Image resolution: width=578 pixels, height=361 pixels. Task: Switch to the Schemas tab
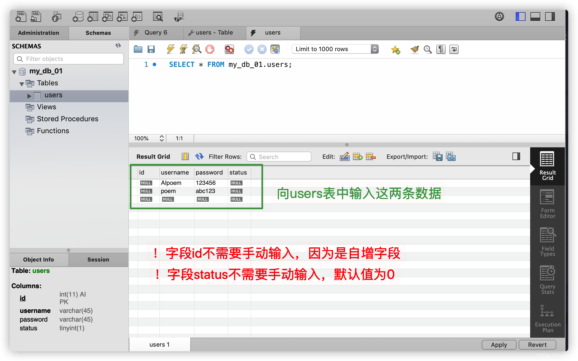(x=98, y=33)
